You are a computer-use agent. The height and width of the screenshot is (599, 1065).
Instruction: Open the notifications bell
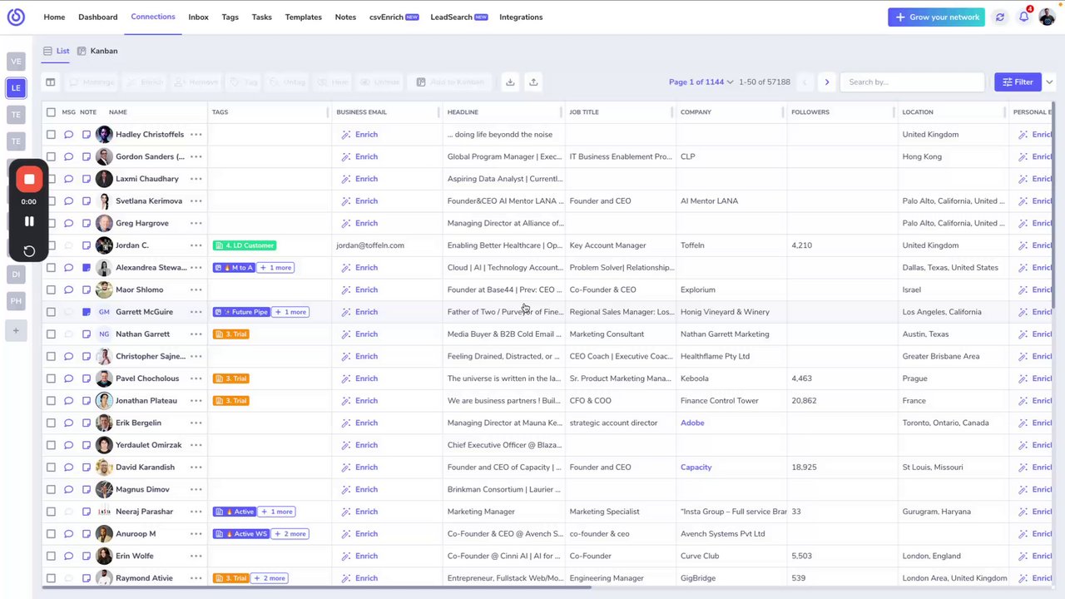[1023, 17]
